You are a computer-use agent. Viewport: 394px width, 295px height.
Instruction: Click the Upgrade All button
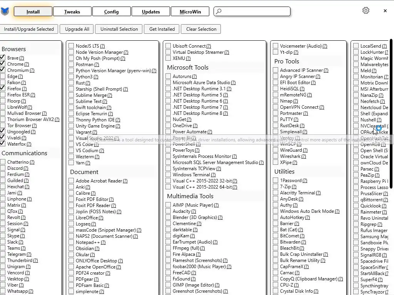(77, 29)
